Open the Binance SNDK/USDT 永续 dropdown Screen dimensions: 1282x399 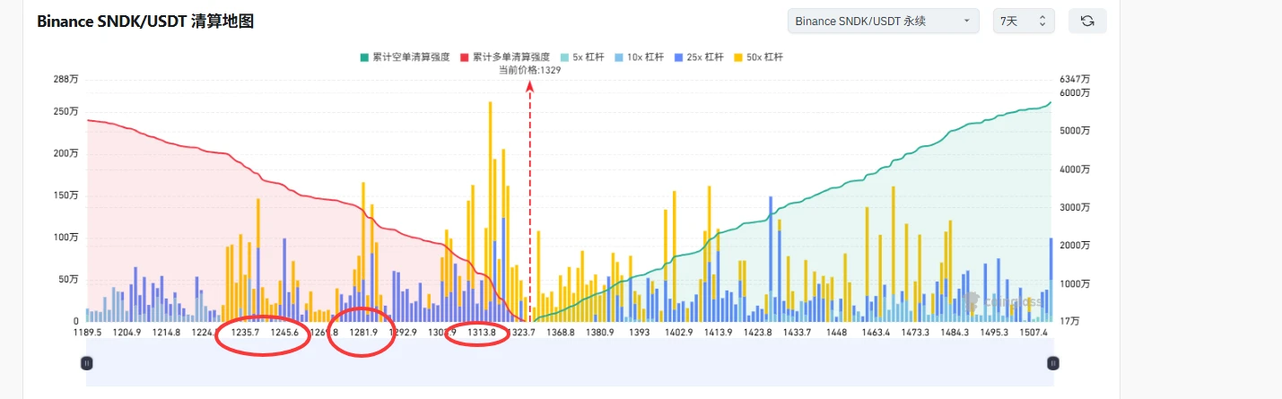883,21
